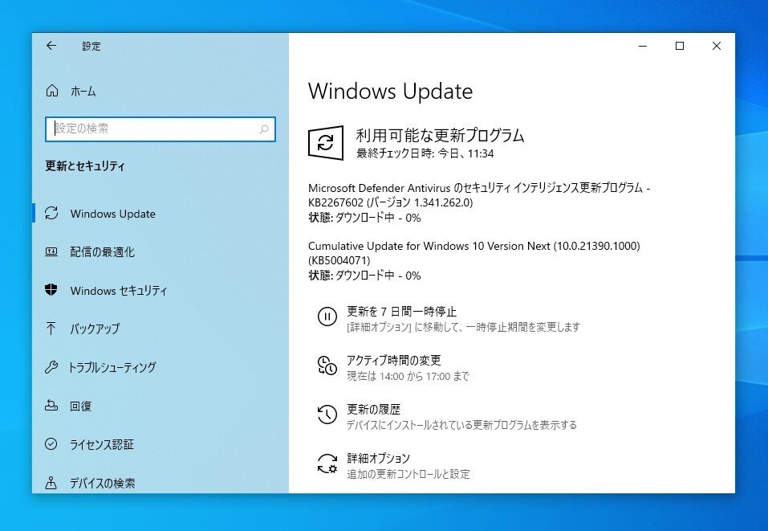Select 回復 in the sidebar
The image size is (768, 531).
pyautogui.click(x=81, y=406)
